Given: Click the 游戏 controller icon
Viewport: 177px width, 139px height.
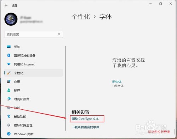Looking at the screenshot, I should coord(9,108).
